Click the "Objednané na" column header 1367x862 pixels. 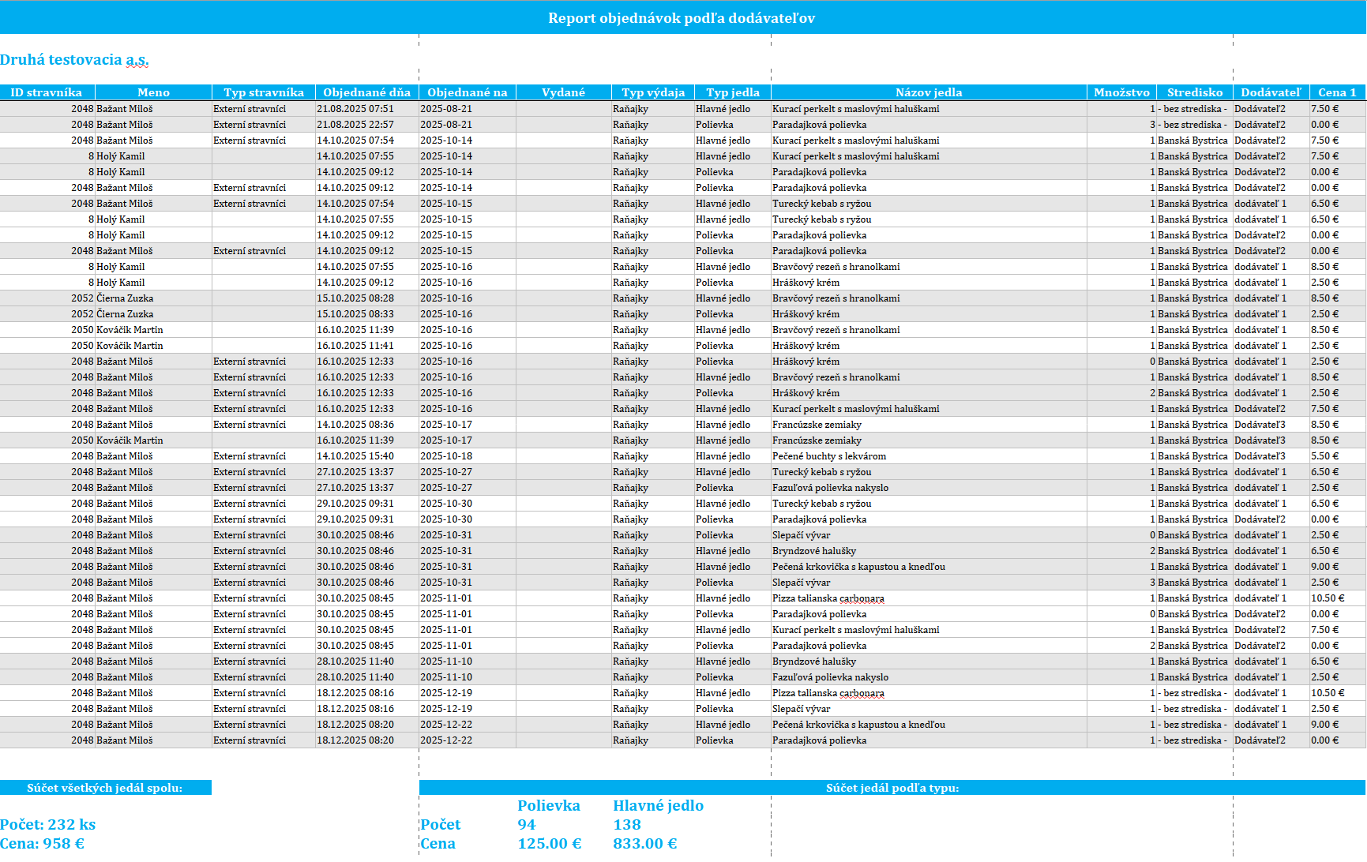tap(468, 92)
